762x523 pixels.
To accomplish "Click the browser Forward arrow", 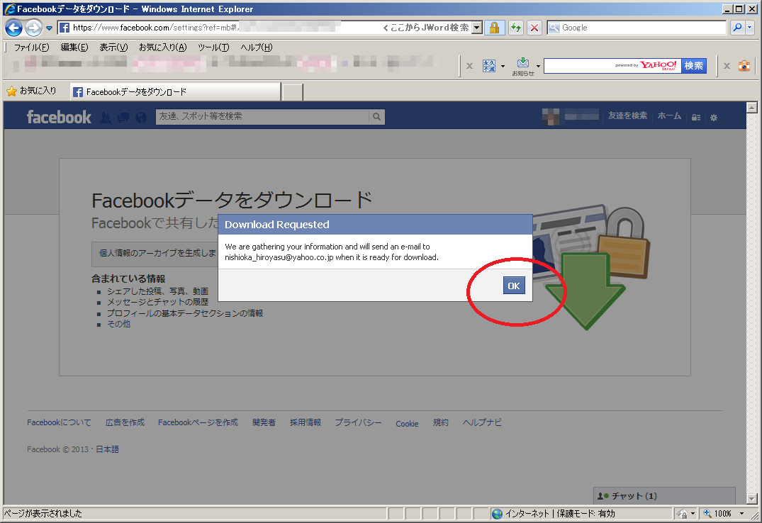I will pos(33,28).
